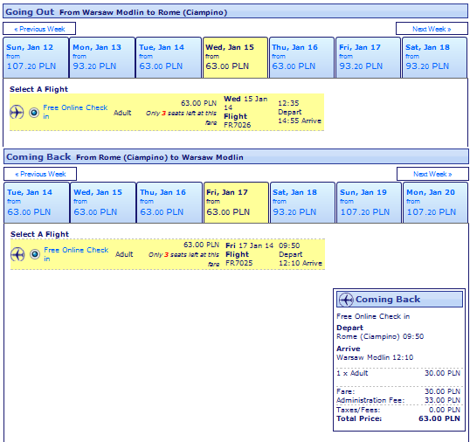Click the 14:55 Arrive time
Screen dimensions: 470x442
[300, 121]
